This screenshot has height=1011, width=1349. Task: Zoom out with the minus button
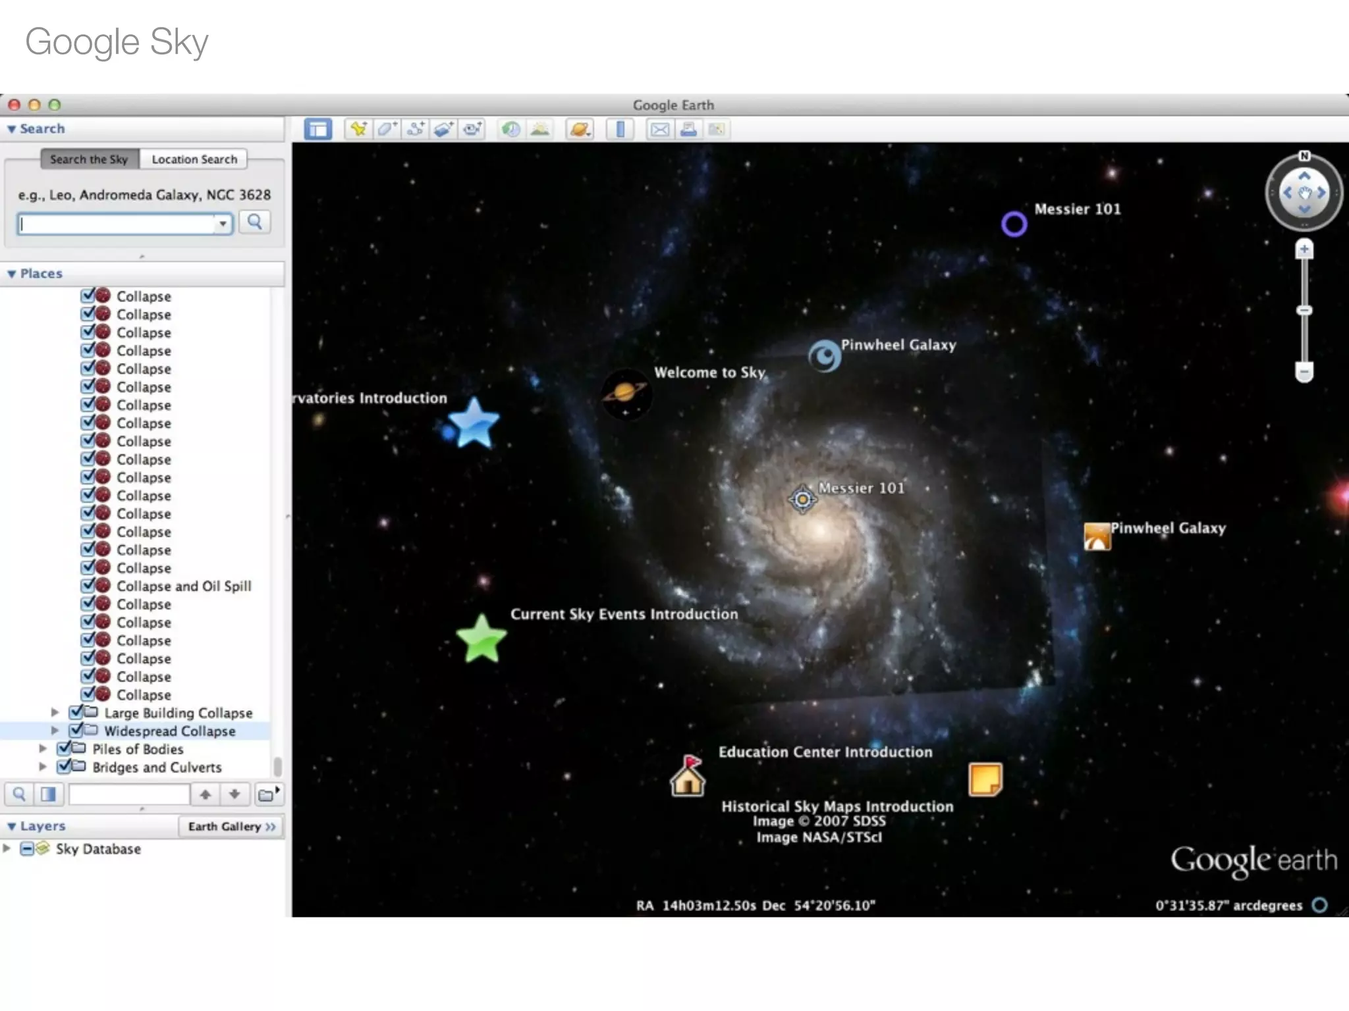[1304, 372]
